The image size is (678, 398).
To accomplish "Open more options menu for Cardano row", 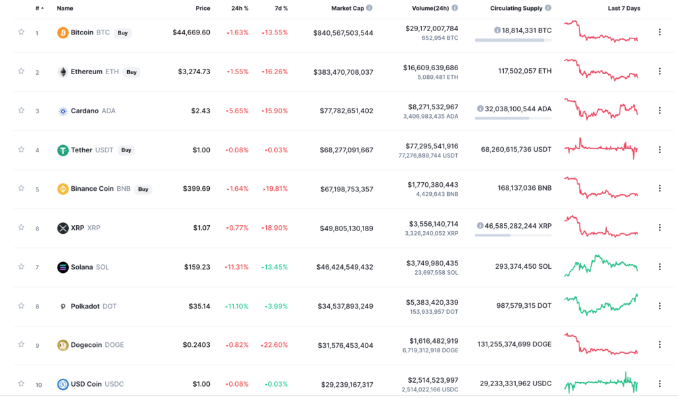I will pyautogui.click(x=659, y=111).
